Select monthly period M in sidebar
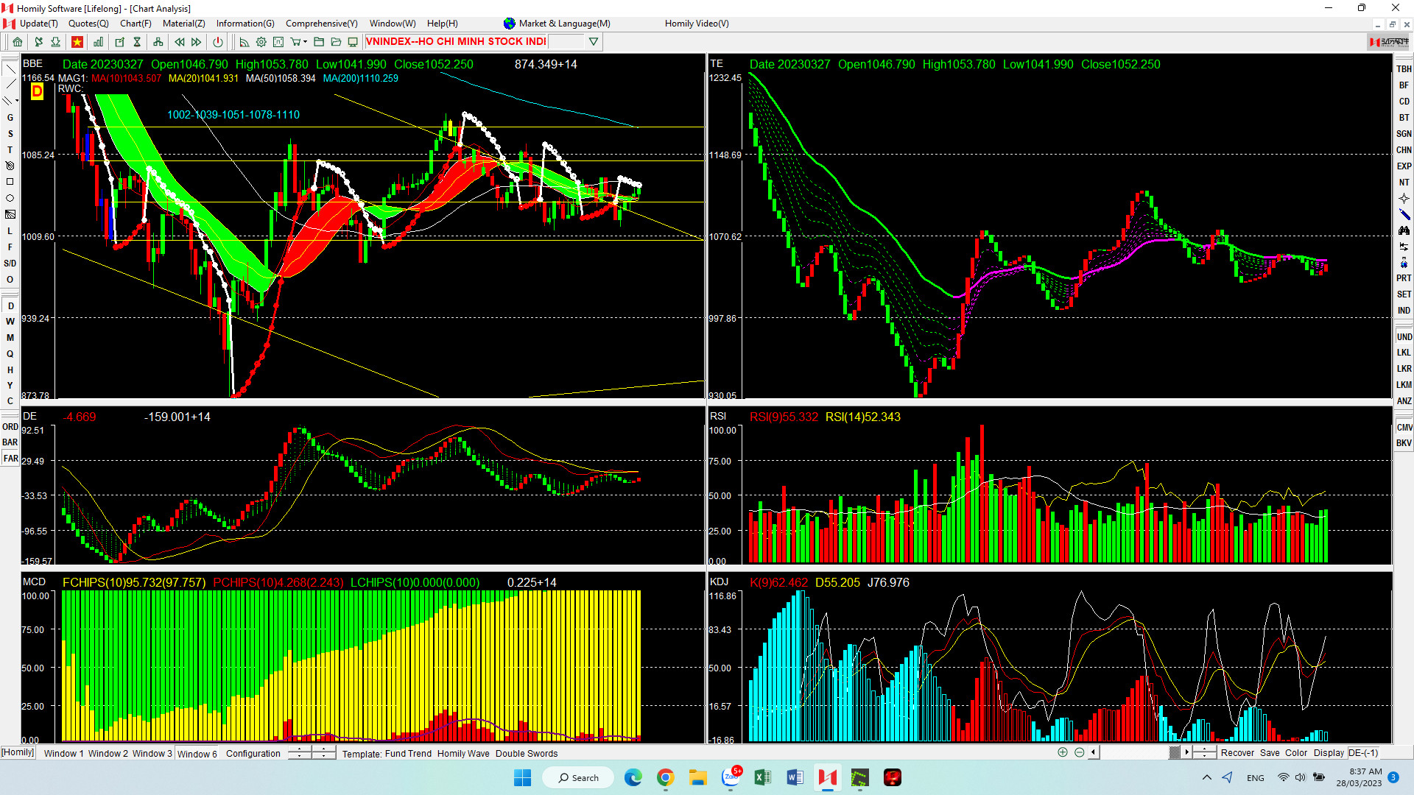This screenshot has height=795, width=1414. point(10,338)
